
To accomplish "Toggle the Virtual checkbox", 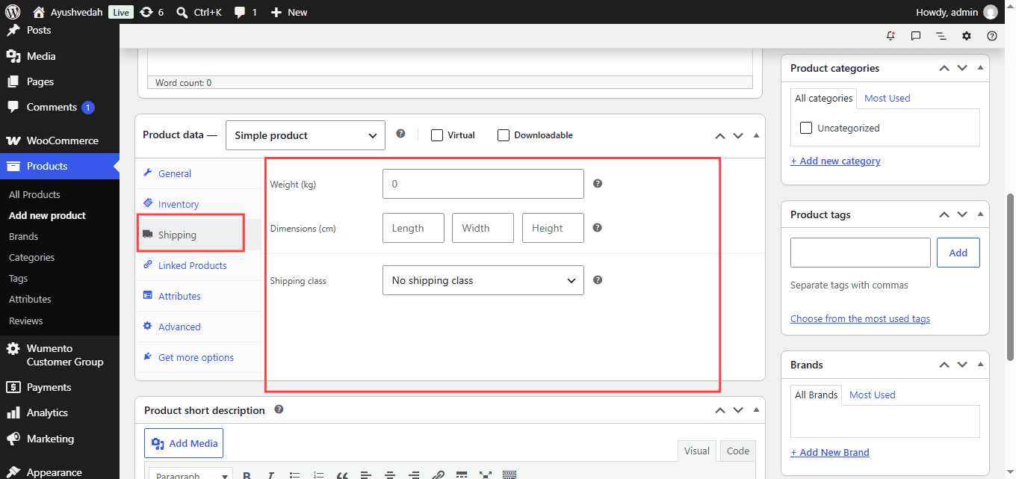I will [437, 135].
